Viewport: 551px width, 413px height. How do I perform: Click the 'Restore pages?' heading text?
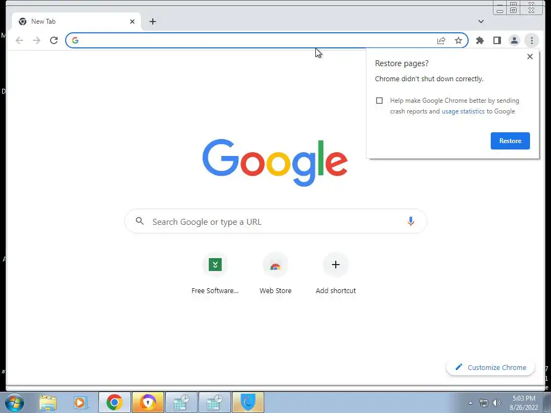click(x=401, y=63)
